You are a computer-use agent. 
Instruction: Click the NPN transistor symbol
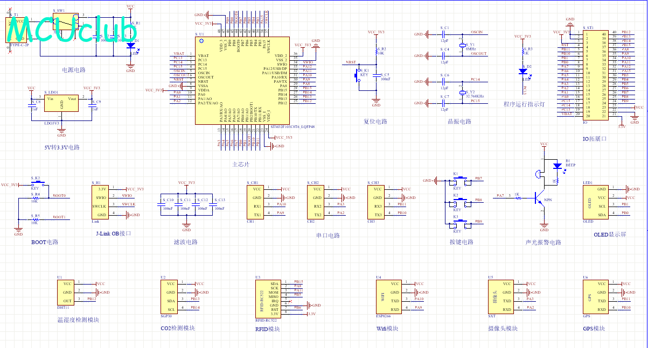[540, 198]
